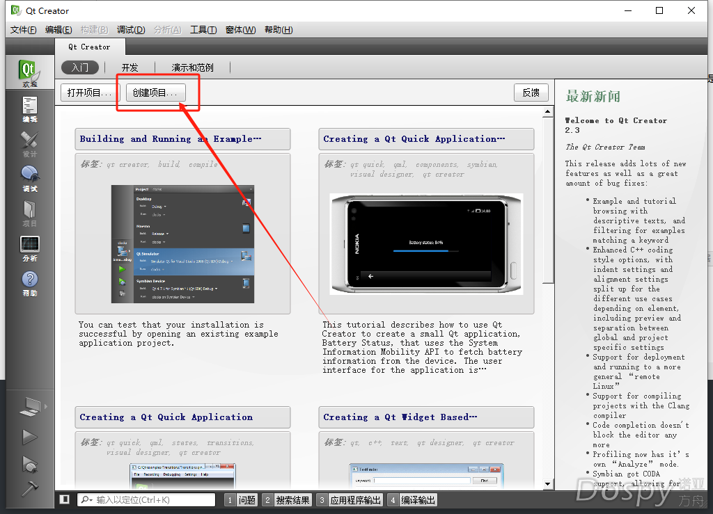
Task: Click the Build hammer icon
Action: coord(30,488)
